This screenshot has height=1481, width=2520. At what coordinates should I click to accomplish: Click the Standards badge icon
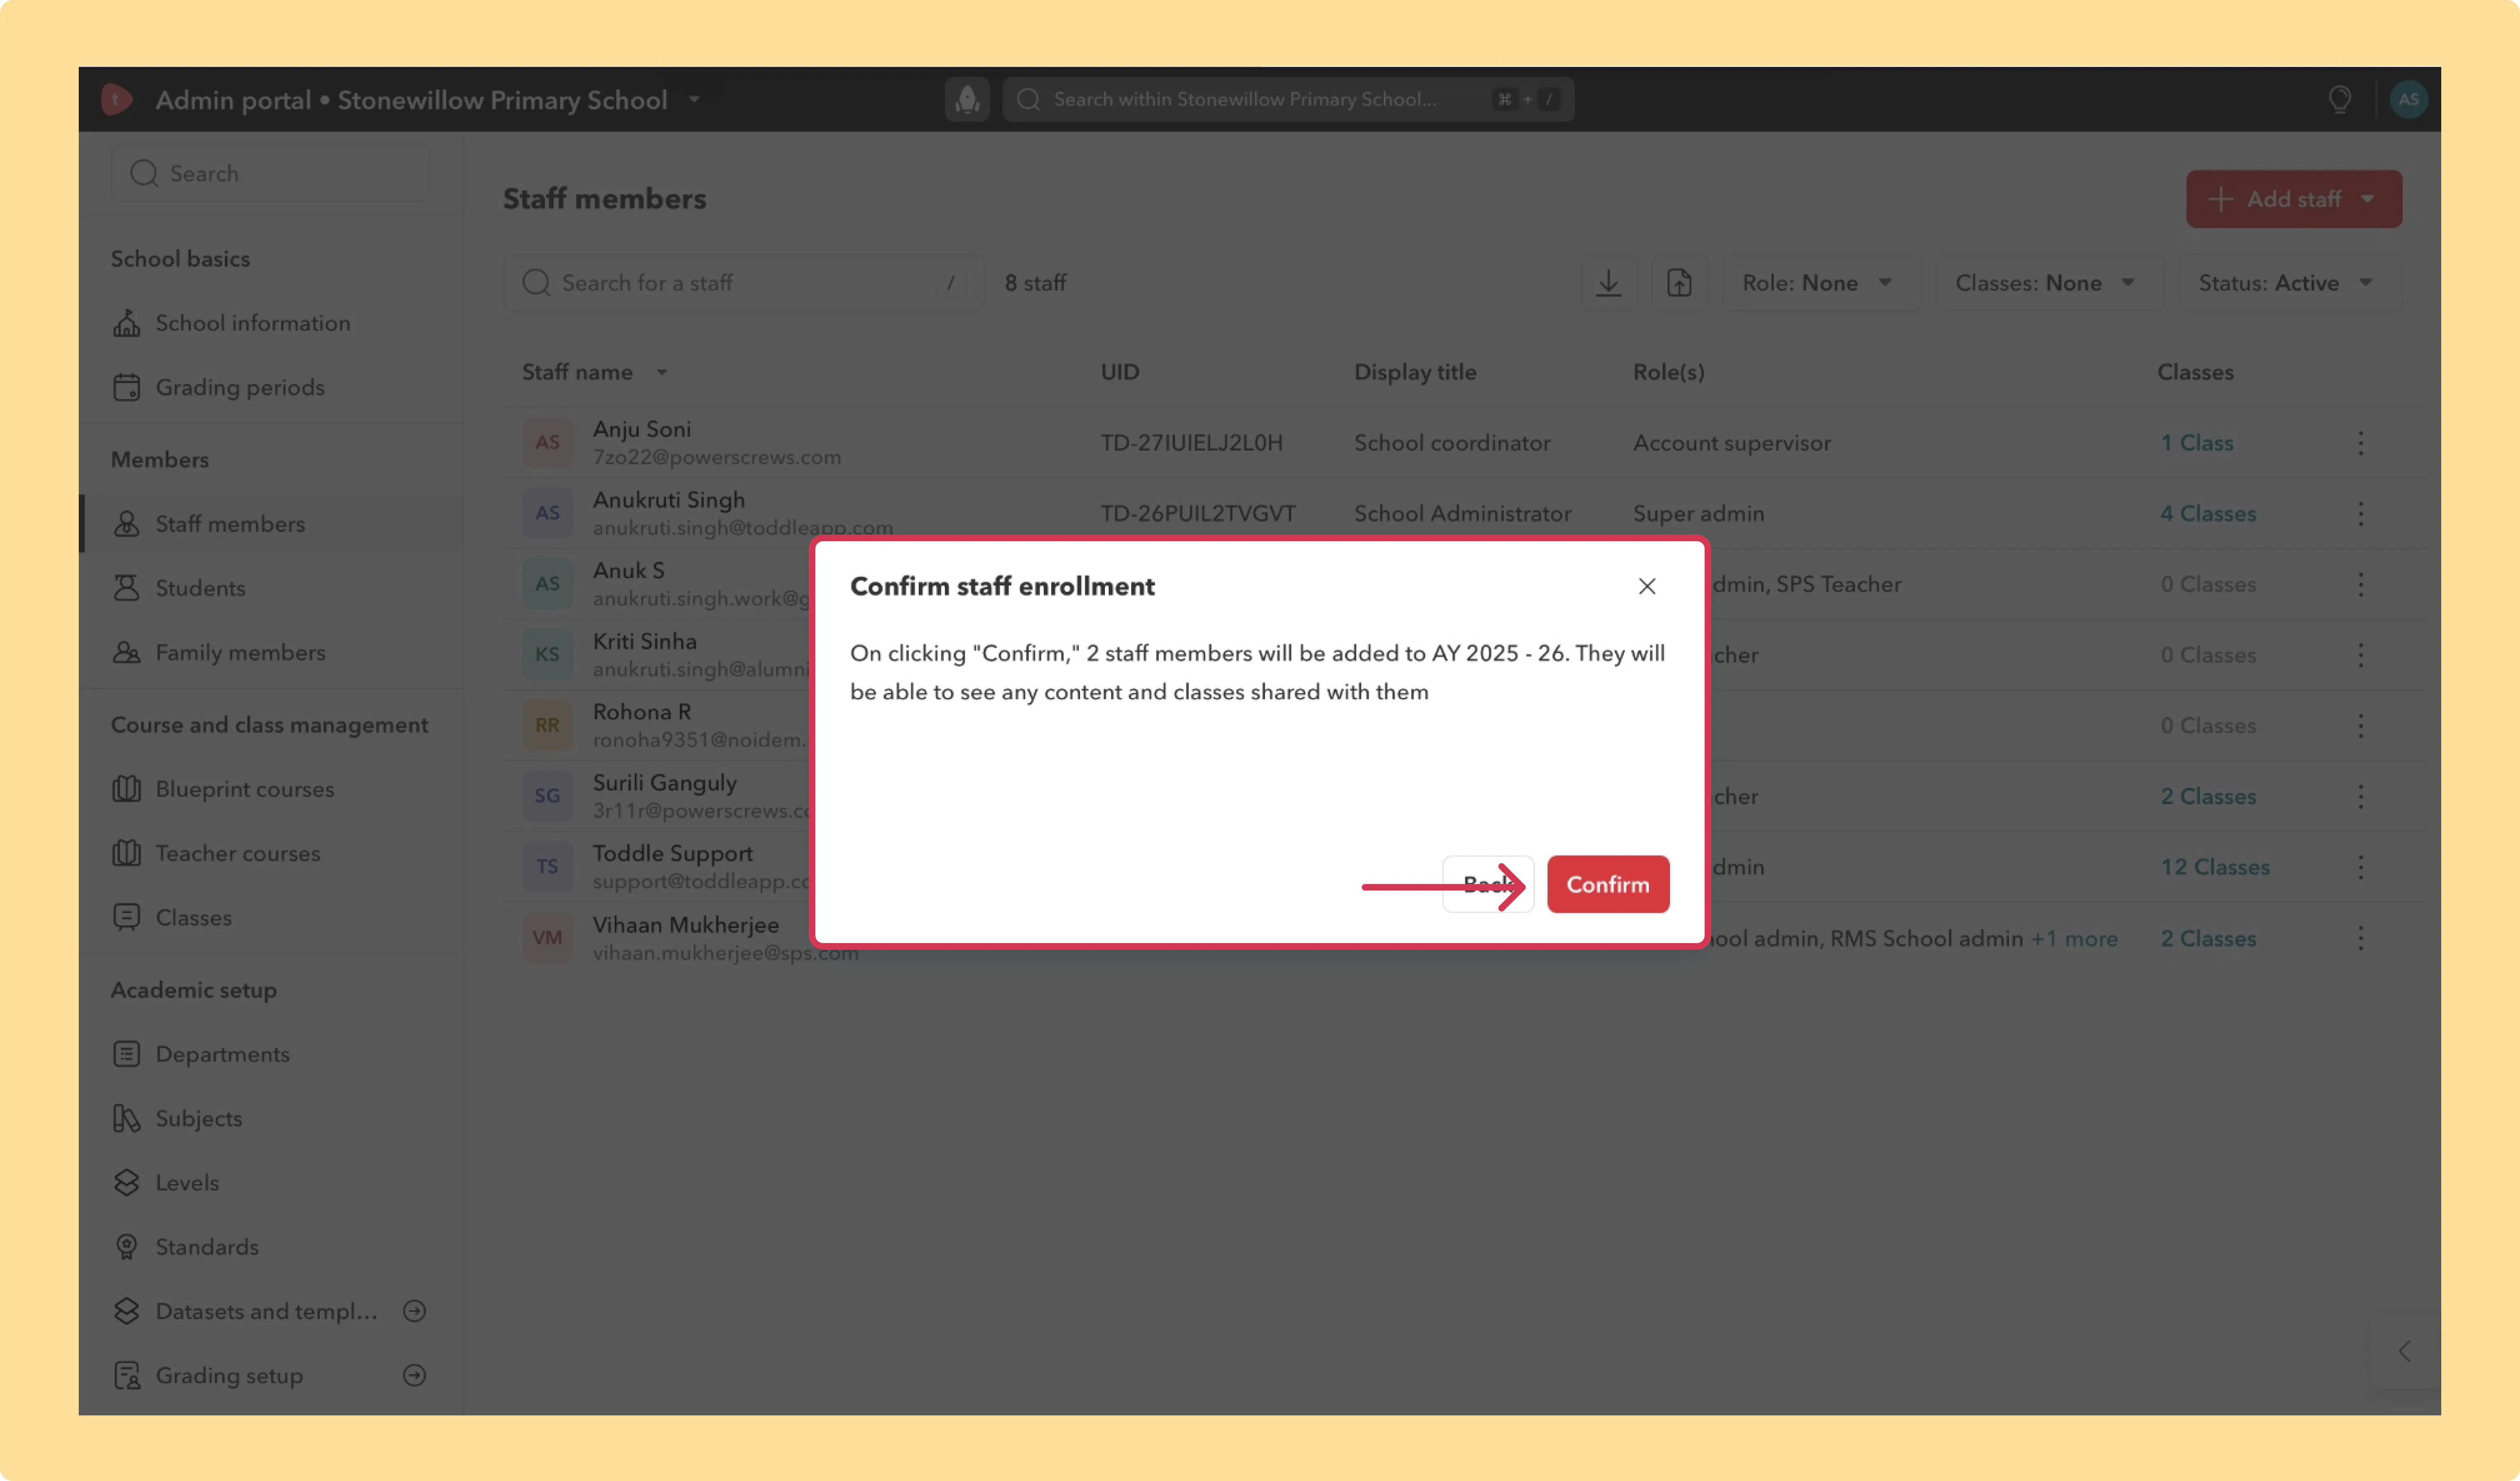[127, 1247]
